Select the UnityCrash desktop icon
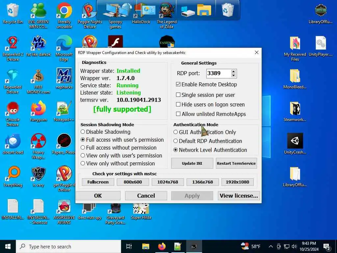This screenshot has width=337, height=253. click(x=295, y=144)
